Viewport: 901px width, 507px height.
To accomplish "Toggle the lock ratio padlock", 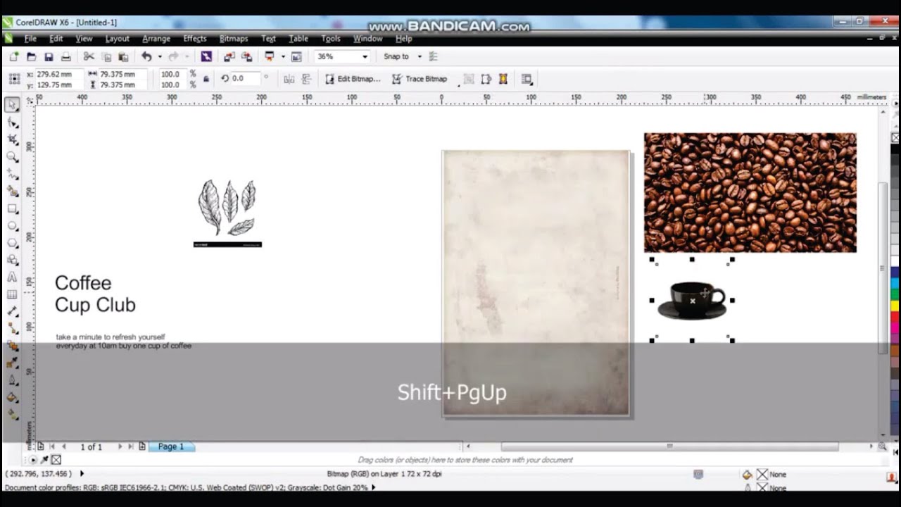I will [x=206, y=79].
